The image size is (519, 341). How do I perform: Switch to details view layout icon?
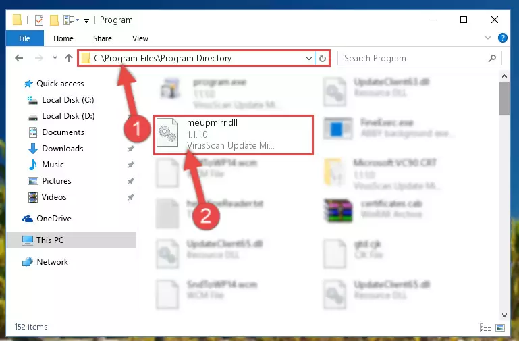[485, 327]
